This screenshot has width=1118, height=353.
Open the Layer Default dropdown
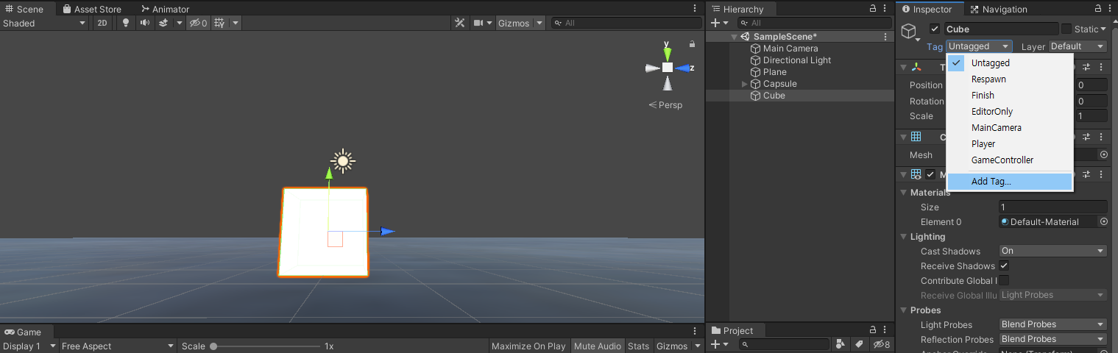click(1078, 46)
